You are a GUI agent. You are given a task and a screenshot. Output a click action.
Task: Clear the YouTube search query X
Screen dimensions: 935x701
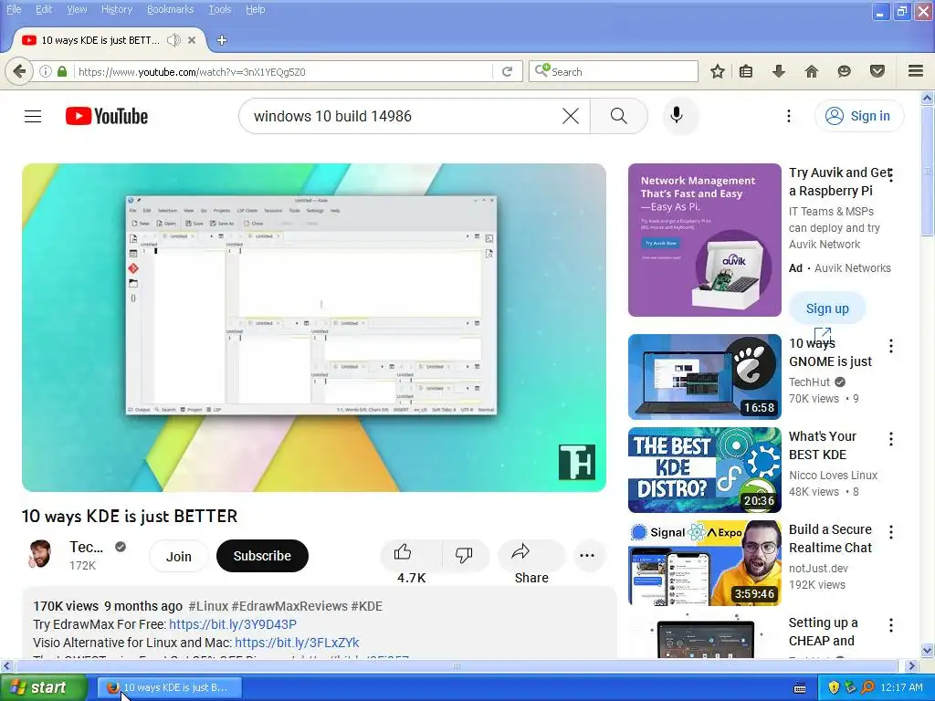(x=571, y=116)
